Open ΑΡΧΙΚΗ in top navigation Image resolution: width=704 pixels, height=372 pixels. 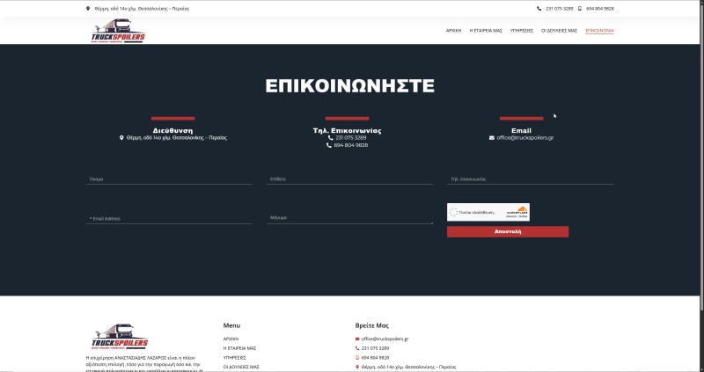[x=453, y=31]
